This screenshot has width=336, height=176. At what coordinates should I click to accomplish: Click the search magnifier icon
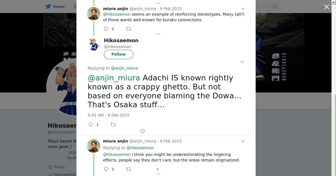click(x=275, y=6)
